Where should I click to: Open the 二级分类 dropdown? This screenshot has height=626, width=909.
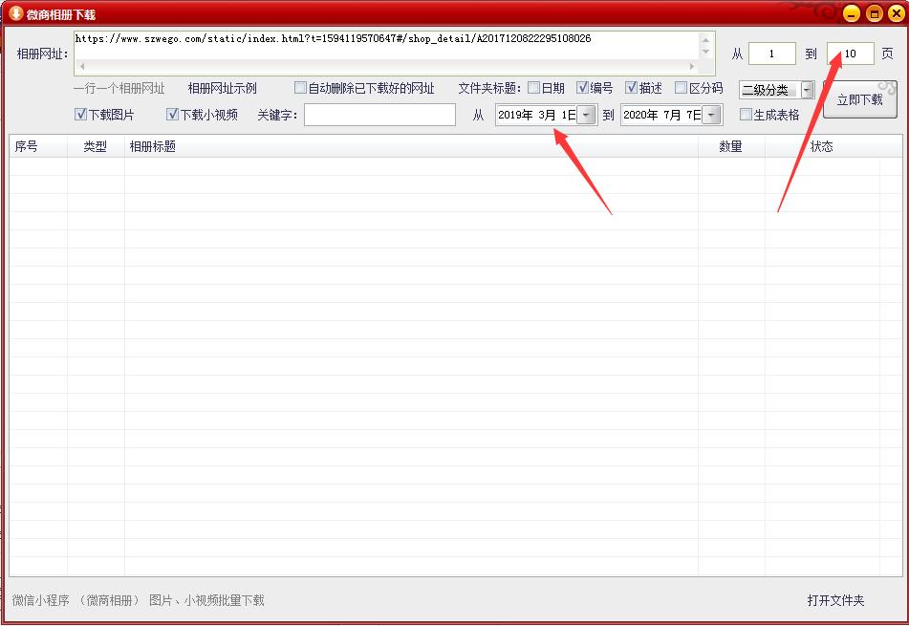pos(807,90)
